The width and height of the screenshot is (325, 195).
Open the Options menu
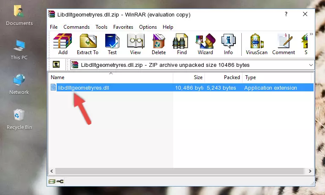coord(148,27)
